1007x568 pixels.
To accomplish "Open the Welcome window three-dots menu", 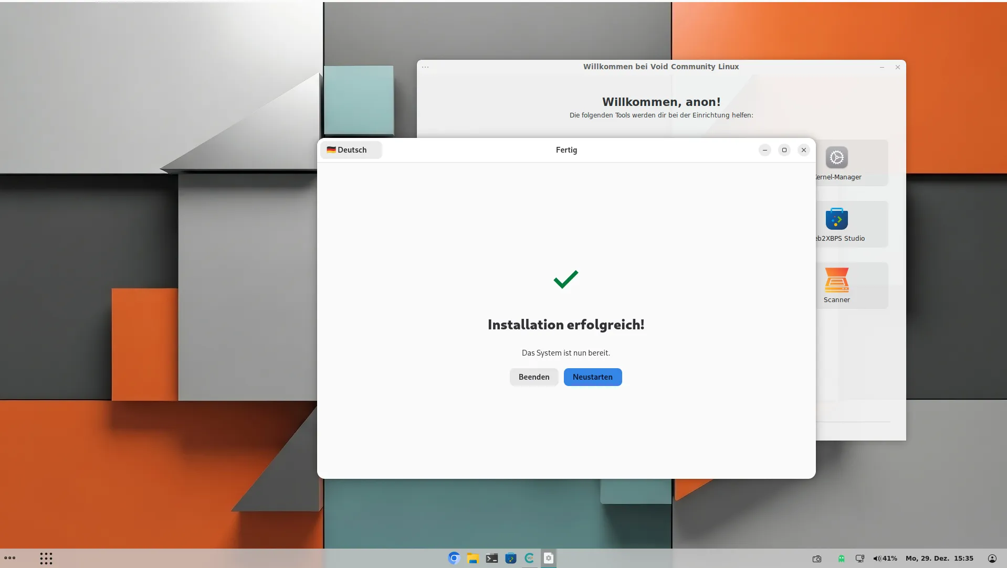I will [425, 67].
